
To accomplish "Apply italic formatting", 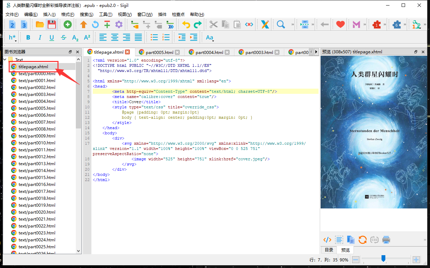I will [40, 37].
